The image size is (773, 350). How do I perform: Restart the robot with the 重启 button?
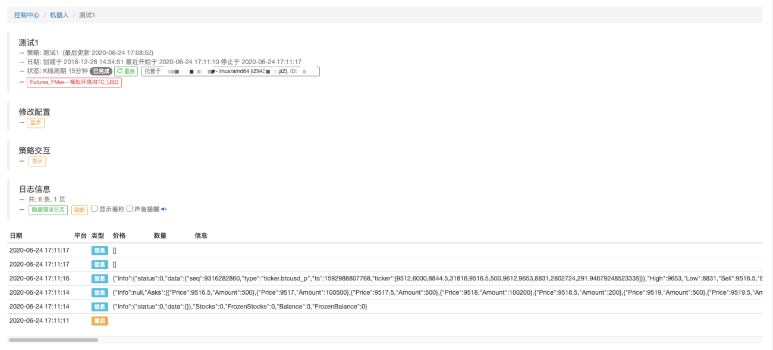click(x=126, y=71)
